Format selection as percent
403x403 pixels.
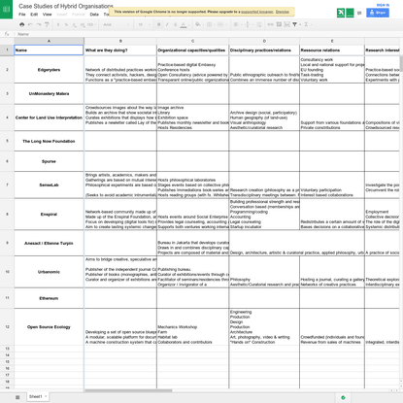[66, 24]
